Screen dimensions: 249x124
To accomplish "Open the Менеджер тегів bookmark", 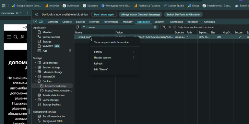I will click(116, 6).
